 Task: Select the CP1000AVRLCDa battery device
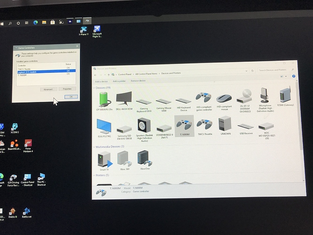click(x=104, y=101)
